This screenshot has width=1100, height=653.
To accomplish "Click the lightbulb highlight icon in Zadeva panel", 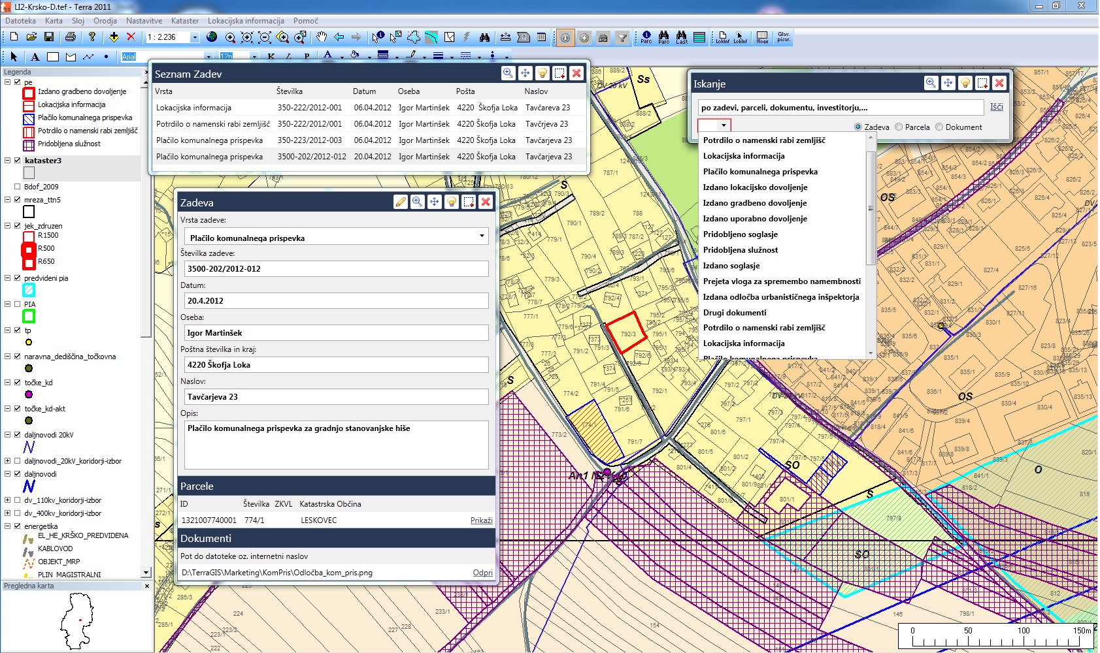I will pyautogui.click(x=452, y=202).
